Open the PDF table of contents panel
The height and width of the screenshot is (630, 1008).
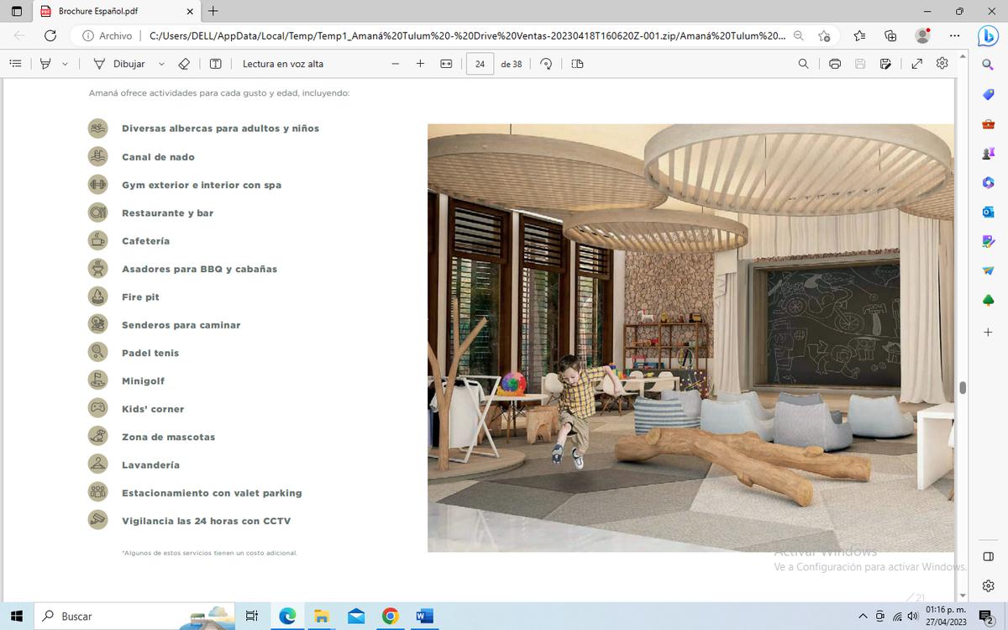coord(15,64)
